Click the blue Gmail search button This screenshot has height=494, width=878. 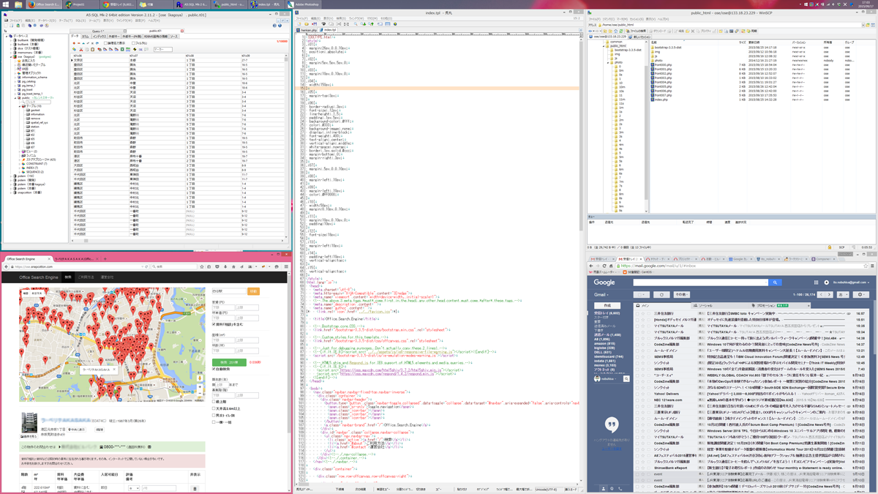[775, 282]
